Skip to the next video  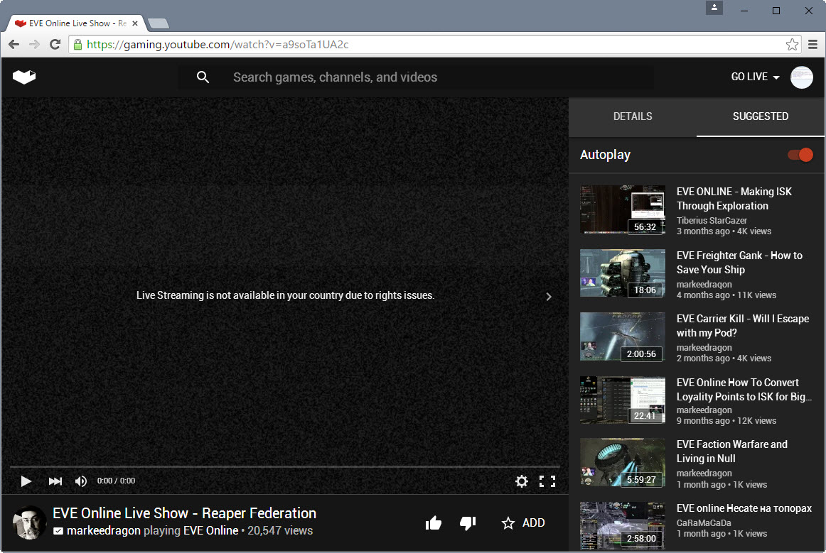coord(55,481)
